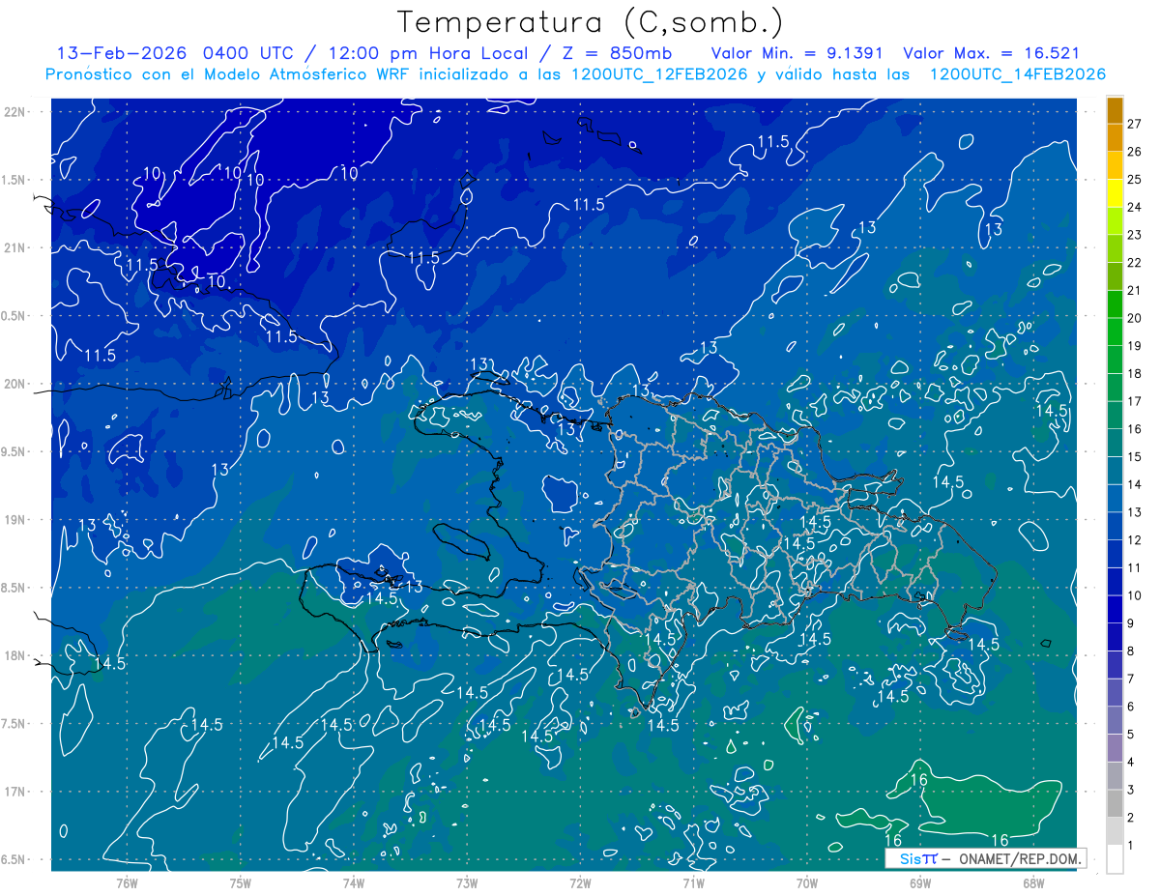The width and height of the screenshot is (1160, 896).
Task: Click the yellow swatch on the color scale
Action: 1115,193
